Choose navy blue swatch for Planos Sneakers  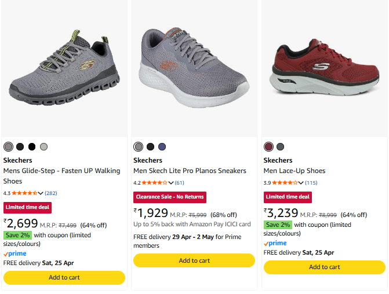pos(162,147)
